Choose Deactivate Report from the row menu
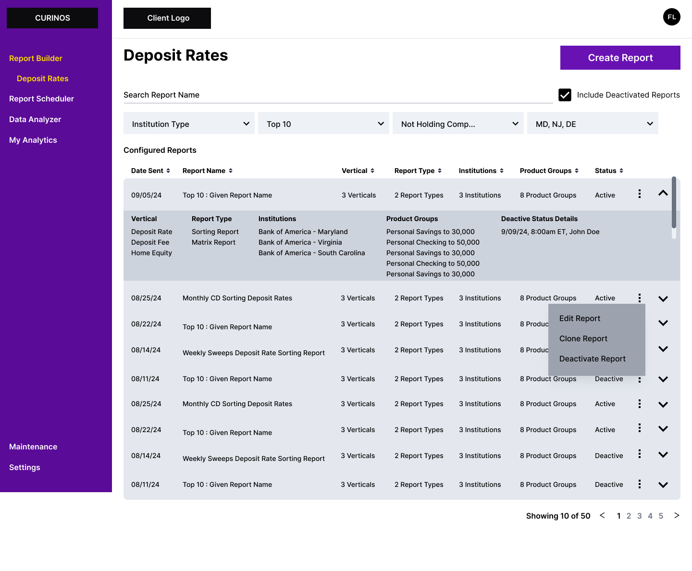The width and height of the screenshot is (692, 571). pos(593,359)
